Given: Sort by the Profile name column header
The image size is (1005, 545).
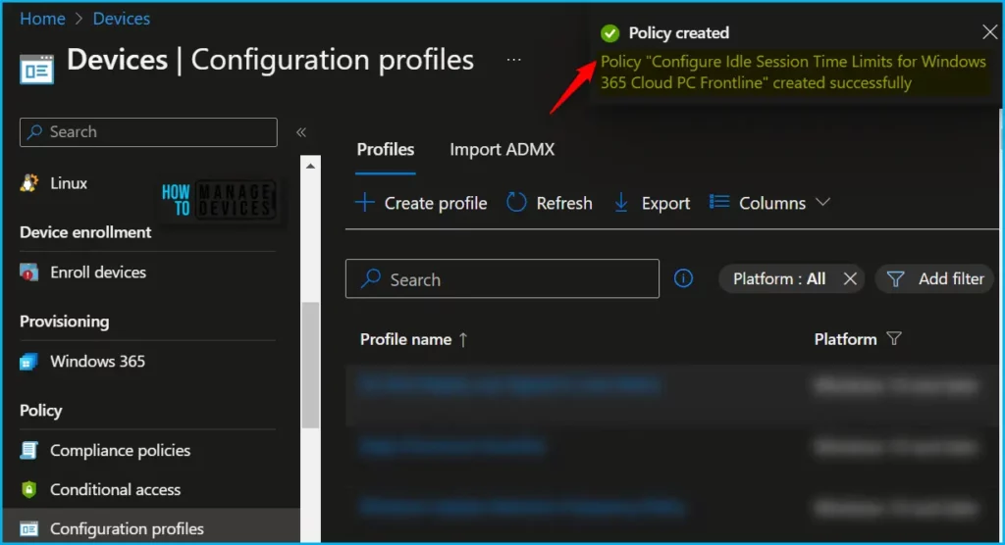Looking at the screenshot, I should coord(405,339).
